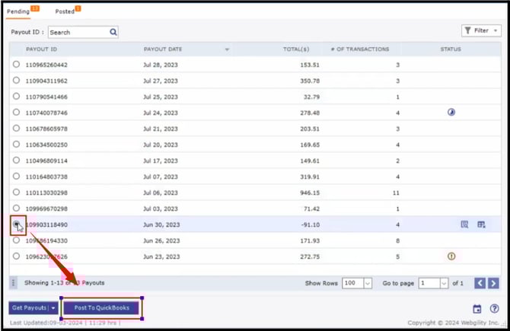Click Post To QuickBooks button
Viewport: 510px width, 331px height.
100,308
